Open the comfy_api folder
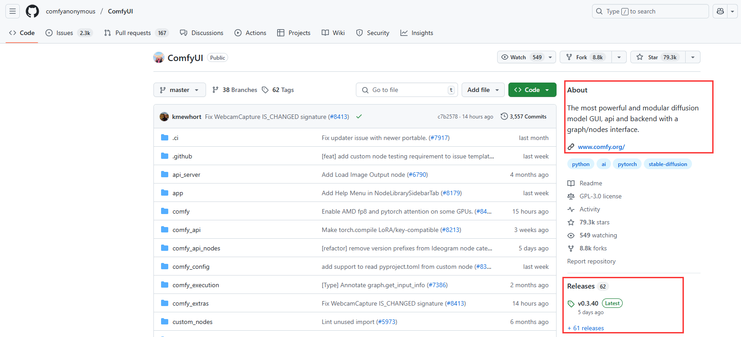Image resolution: width=741 pixels, height=337 pixels. (x=186, y=230)
